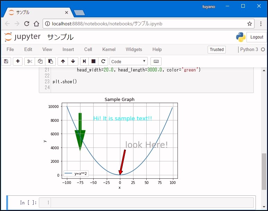Run the cell with the run icon
Image resolution: width=268 pixels, height=211 pixels.
[84, 61]
